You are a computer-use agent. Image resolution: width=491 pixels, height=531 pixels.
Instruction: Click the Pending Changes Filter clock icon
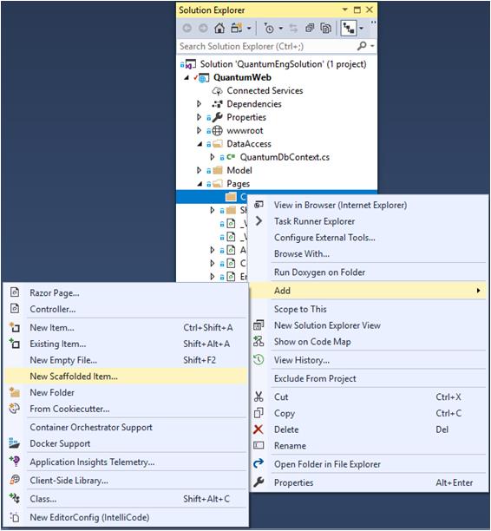coord(269,29)
